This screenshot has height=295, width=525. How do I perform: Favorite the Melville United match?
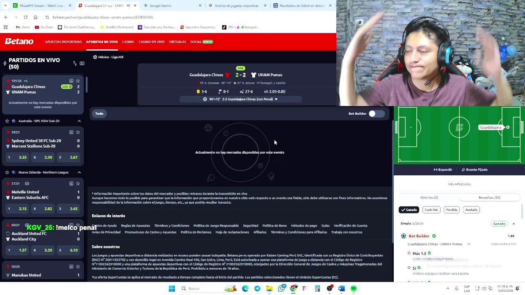click(78, 184)
